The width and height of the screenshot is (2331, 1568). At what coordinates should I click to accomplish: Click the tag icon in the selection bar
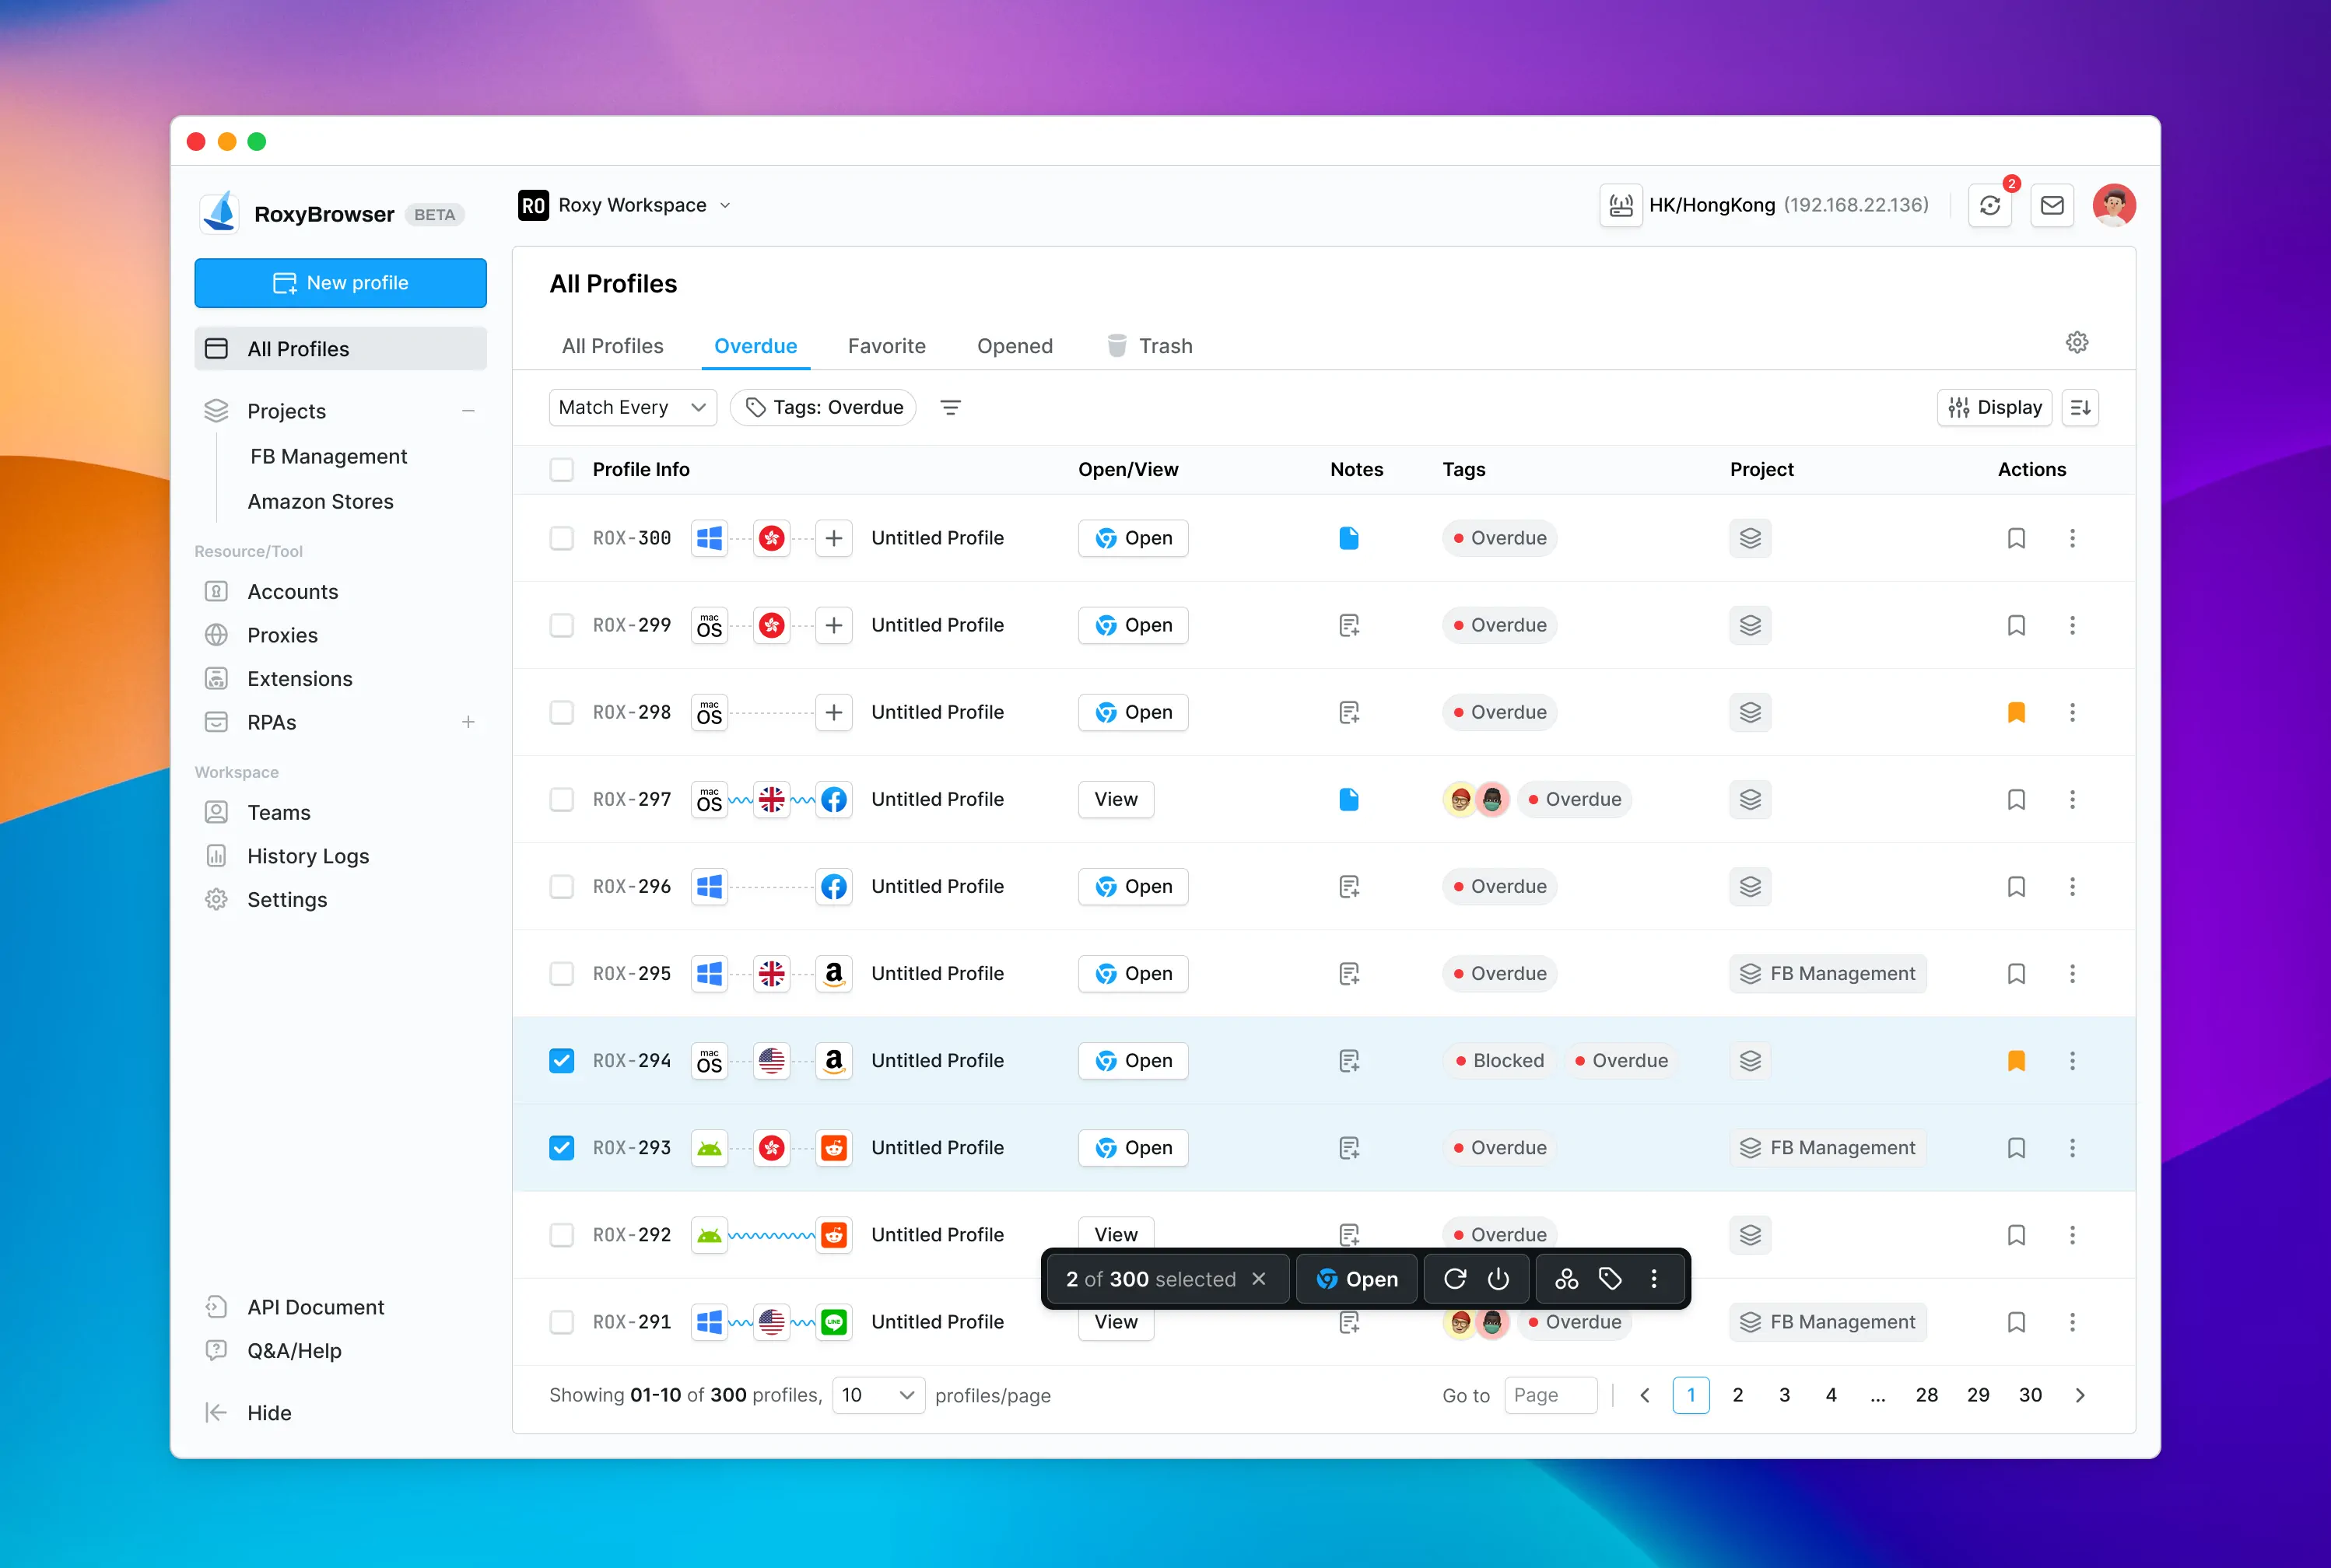coord(1610,1279)
